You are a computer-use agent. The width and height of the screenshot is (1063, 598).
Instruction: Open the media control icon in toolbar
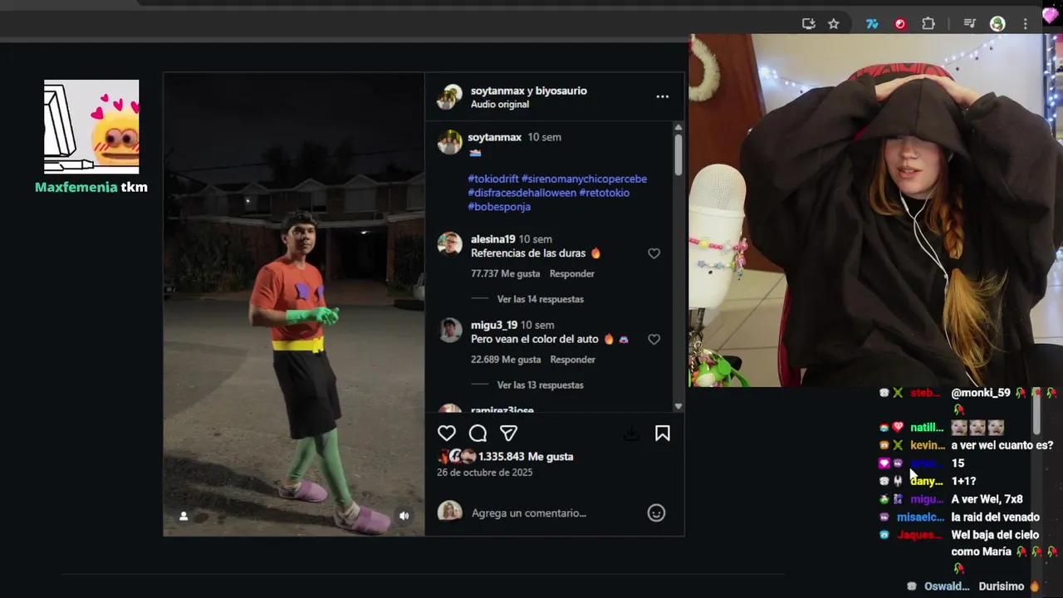969,24
